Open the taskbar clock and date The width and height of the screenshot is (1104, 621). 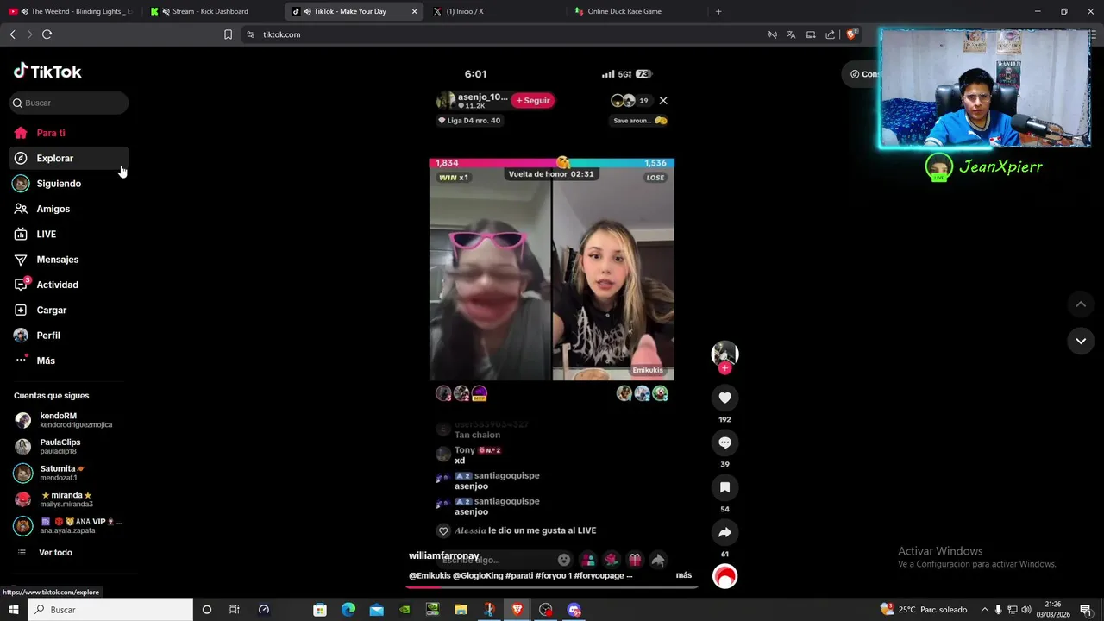1054,610
